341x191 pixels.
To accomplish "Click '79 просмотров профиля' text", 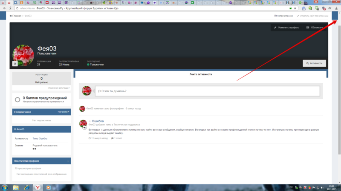I will [x=28, y=169].
